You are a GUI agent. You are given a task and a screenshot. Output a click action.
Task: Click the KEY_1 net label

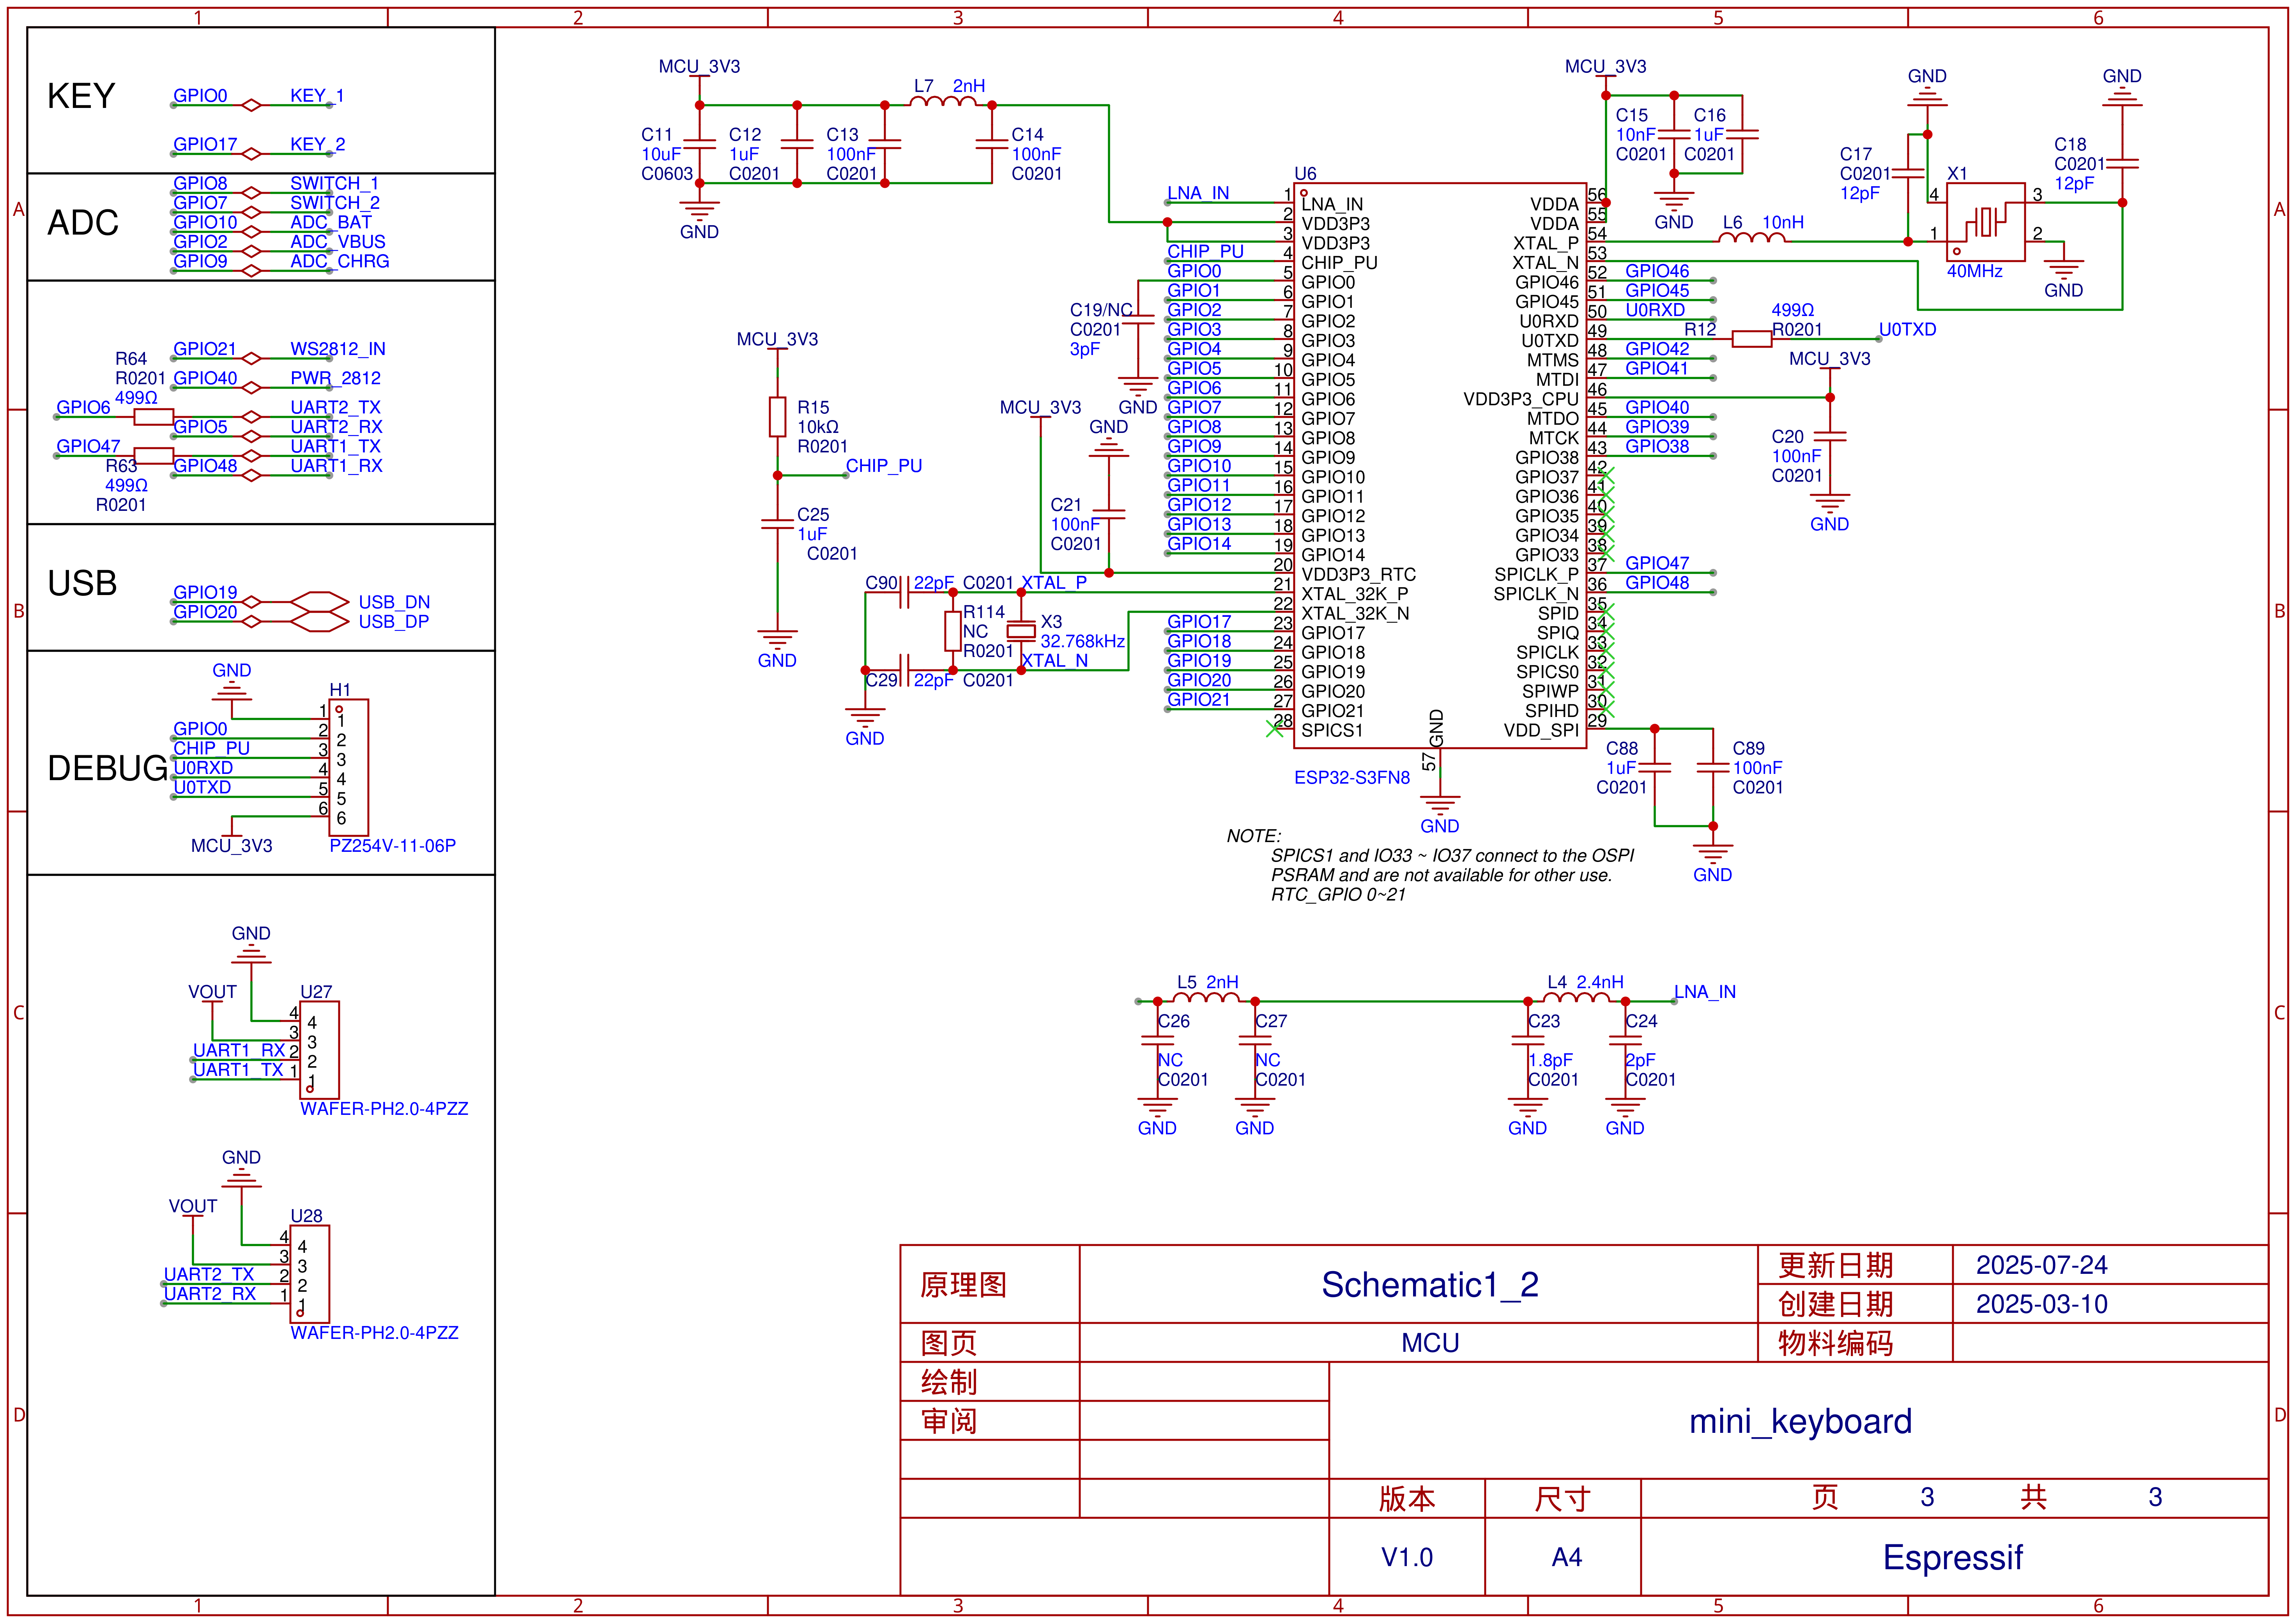[316, 96]
